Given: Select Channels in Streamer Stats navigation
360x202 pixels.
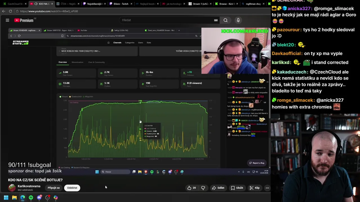Looking at the screenshot, I should coord(117,43).
